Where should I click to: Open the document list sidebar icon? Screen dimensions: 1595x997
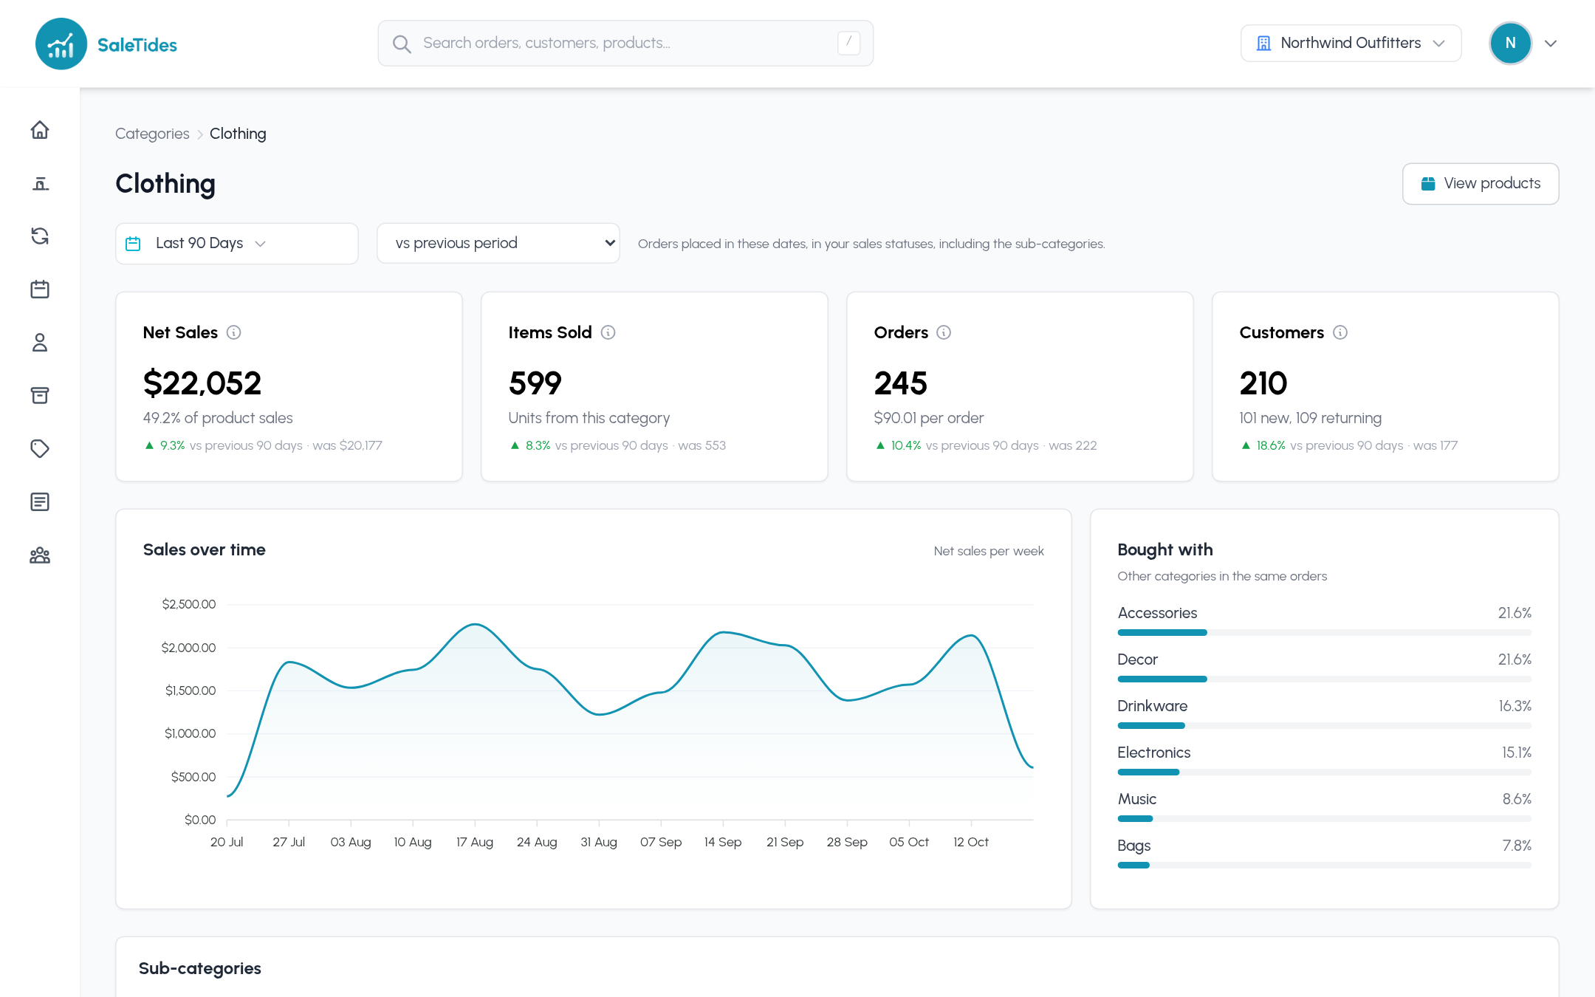[40, 502]
